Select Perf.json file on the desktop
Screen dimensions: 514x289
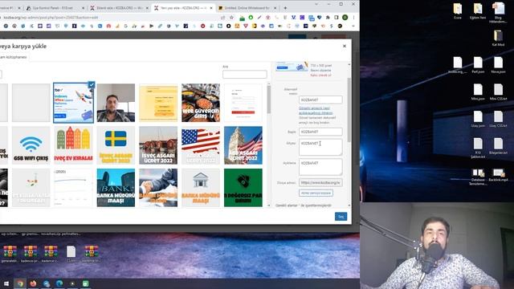[x=478, y=65]
